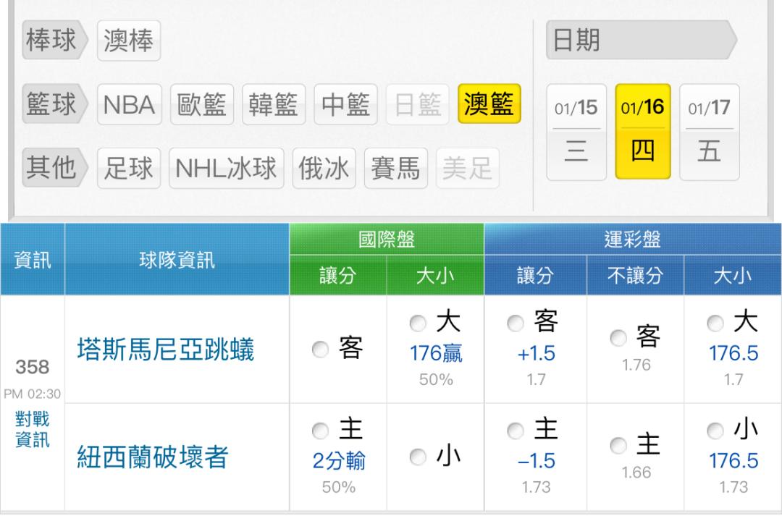Click the greyed 美足 category
Image resolution: width=782 pixels, height=516 pixels.
[x=468, y=168]
